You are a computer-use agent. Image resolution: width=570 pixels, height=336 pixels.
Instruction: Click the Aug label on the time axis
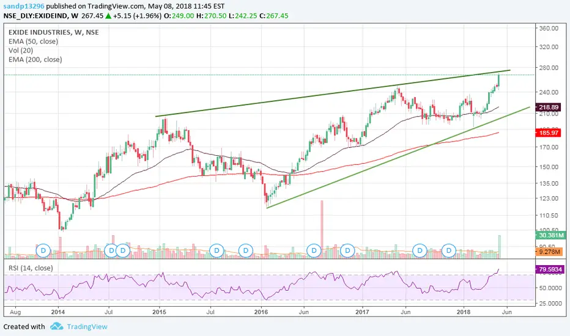(15, 312)
